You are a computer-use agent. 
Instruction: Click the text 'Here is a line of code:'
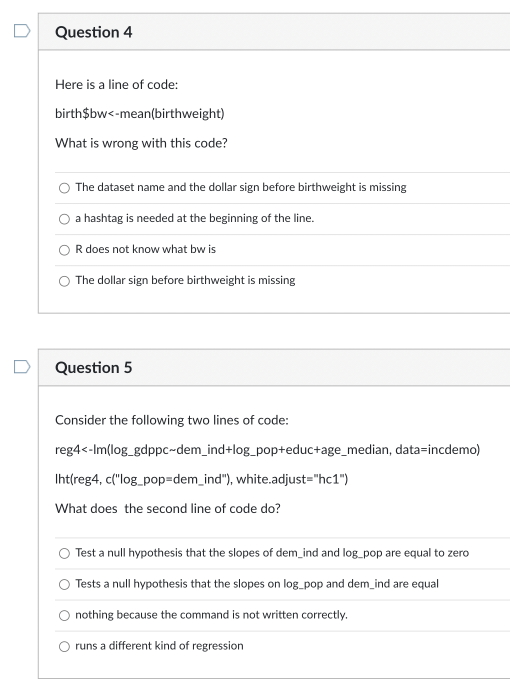tap(116, 84)
